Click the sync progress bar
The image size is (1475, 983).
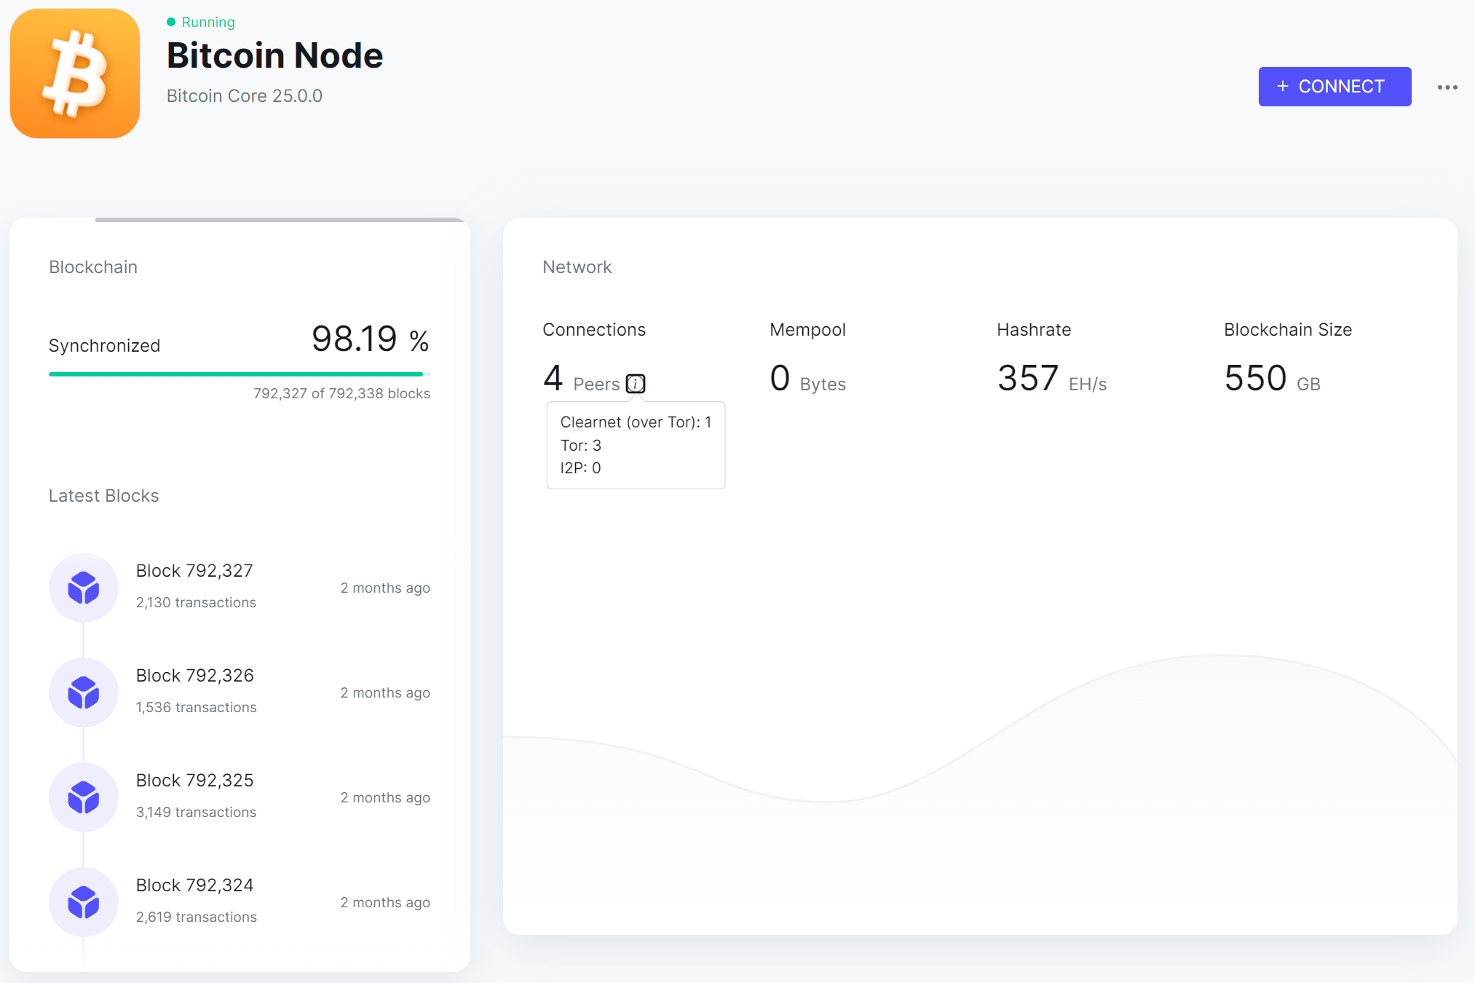239,374
